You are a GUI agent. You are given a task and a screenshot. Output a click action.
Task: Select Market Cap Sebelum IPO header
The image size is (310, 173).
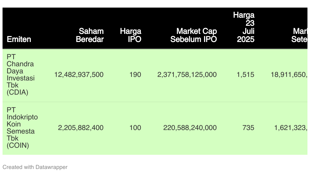[x=194, y=35]
